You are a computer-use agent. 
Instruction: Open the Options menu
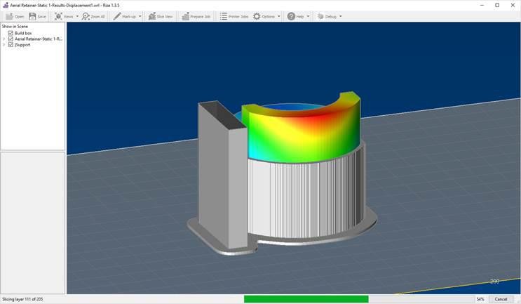tap(266, 16)
